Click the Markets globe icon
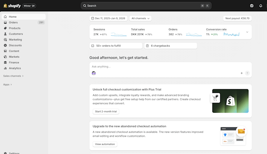The image size is (267, 154). click(x=5, y=57)
